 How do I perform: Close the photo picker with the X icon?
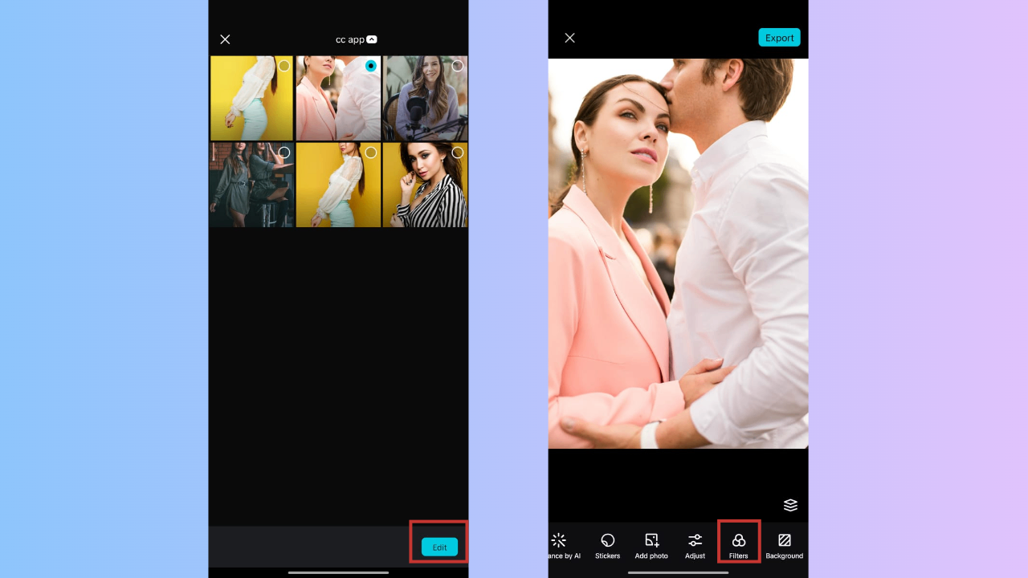point(225,39)
